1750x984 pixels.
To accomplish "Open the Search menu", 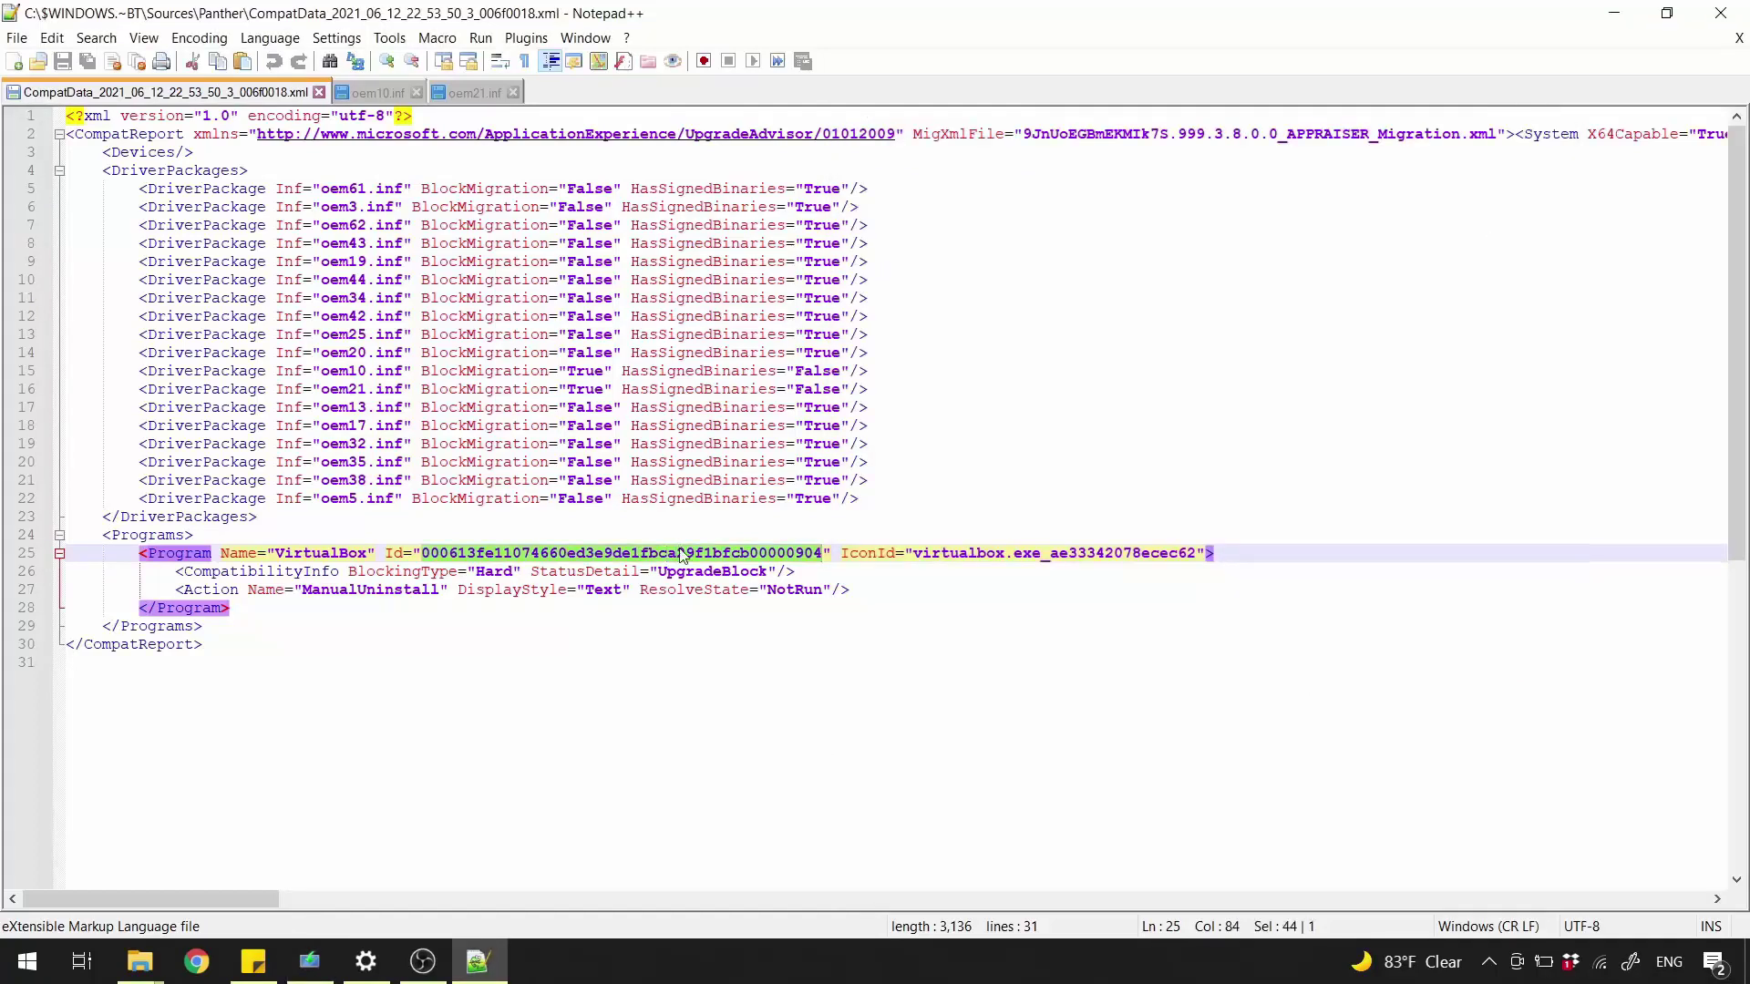I will pos(97,38).
